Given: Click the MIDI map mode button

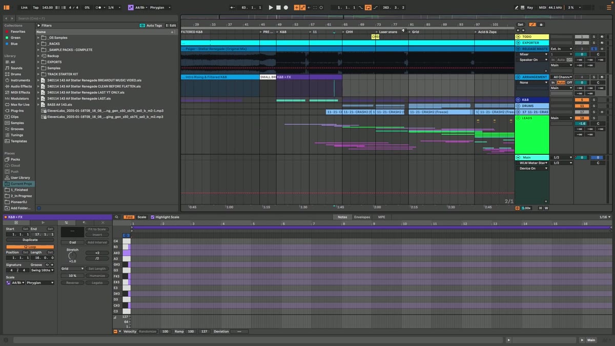Looking at the screenshot, I should pos(542,8).
